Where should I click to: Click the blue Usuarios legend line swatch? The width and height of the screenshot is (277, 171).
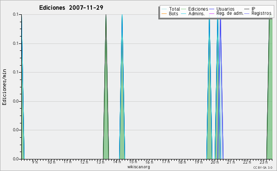(x=211, y=9)
